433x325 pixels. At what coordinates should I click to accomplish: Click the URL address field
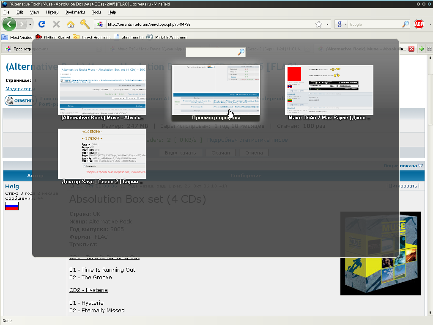pos(210,24)
